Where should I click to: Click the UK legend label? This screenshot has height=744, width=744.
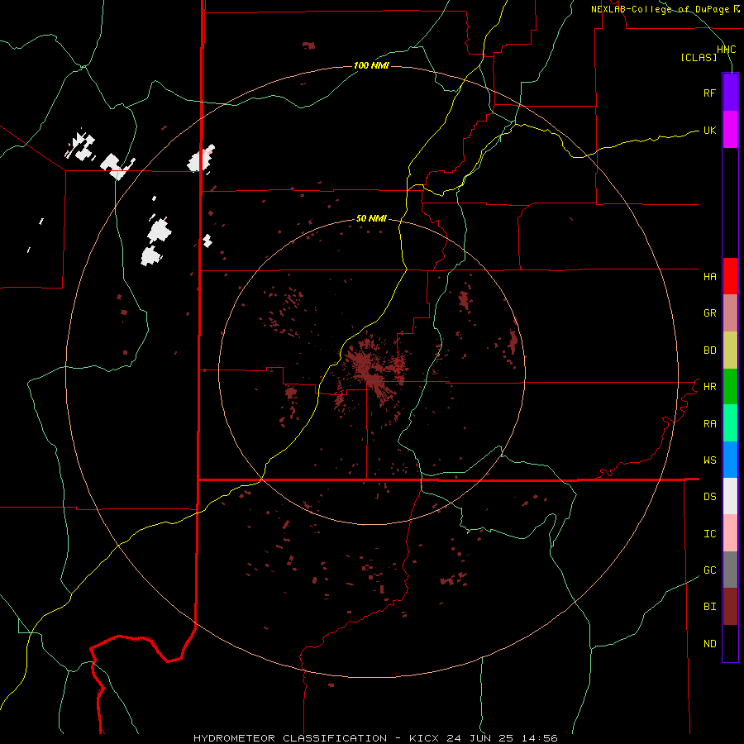click(x=710, y=130)
